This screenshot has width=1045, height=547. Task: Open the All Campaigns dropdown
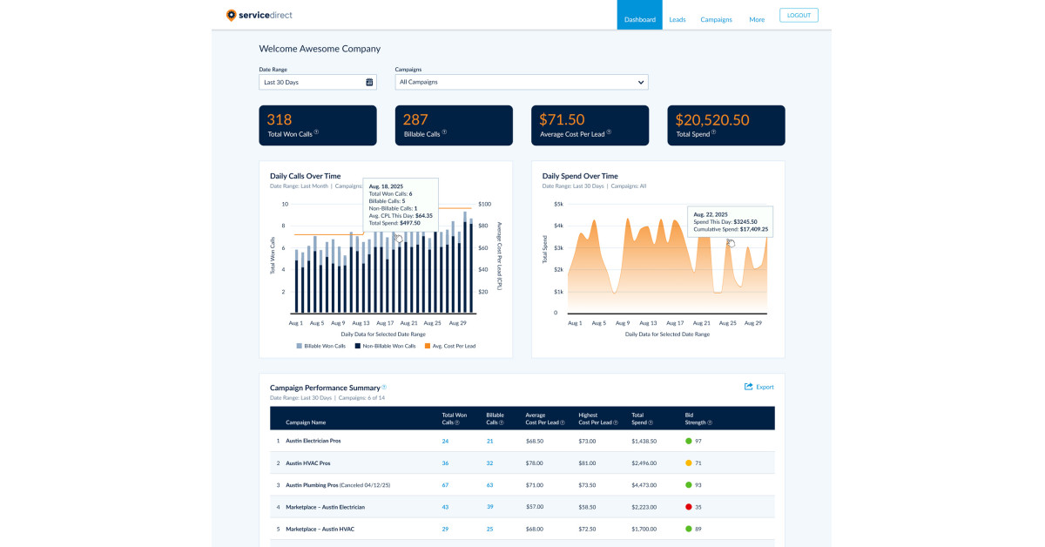point(521,81)
